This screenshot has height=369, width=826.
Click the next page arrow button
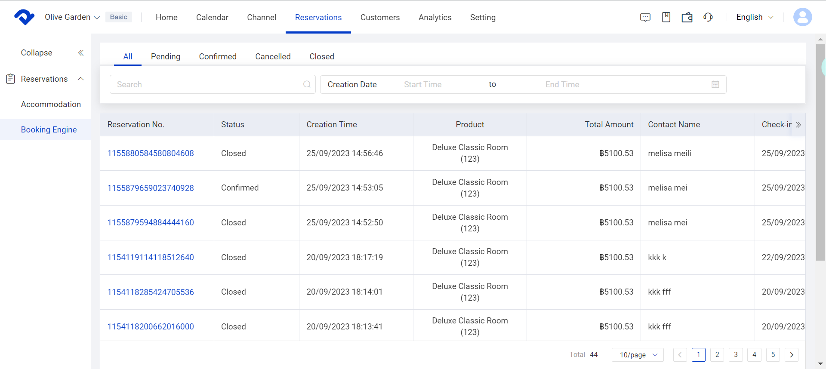pos(791,355)
